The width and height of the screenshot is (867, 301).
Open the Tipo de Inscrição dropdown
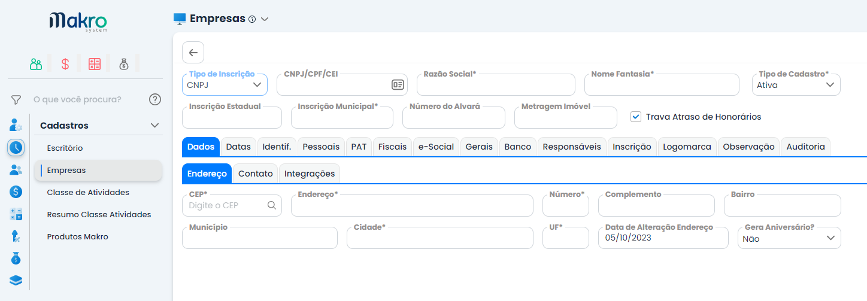click(x=225, y=84)
